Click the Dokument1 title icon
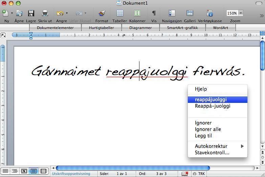 click(x=119, y=3)
